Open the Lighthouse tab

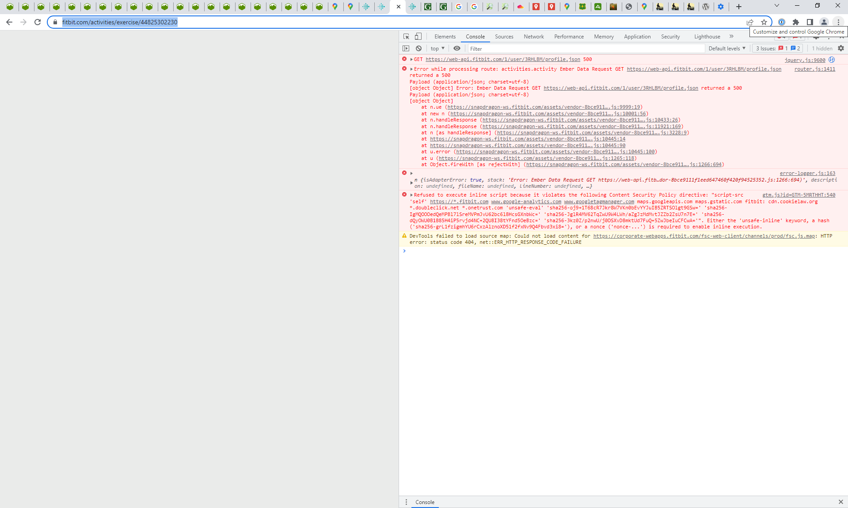(x=707, y=37)
